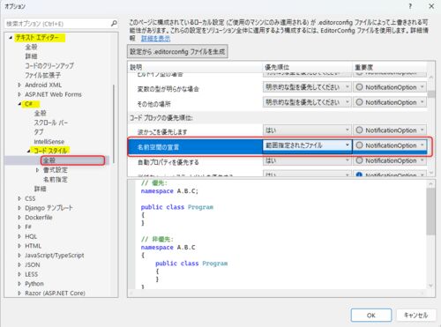Click the settings list vertical scrollbar thumb
The height and width of the screenshot is (327, 441).
coord(431,94)
